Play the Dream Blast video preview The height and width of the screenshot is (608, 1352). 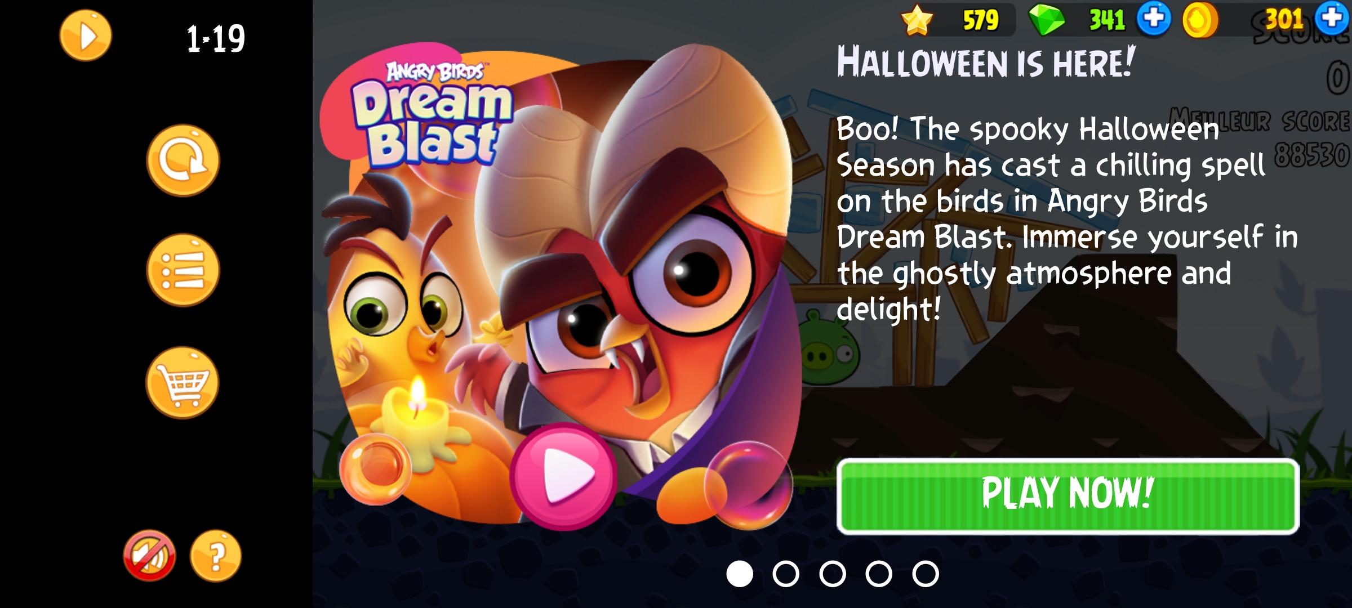[564, 476]
